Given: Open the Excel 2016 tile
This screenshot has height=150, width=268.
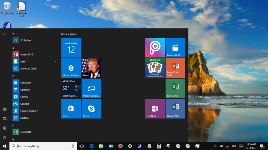Looking at the screenshot, I should pos(176,88).
